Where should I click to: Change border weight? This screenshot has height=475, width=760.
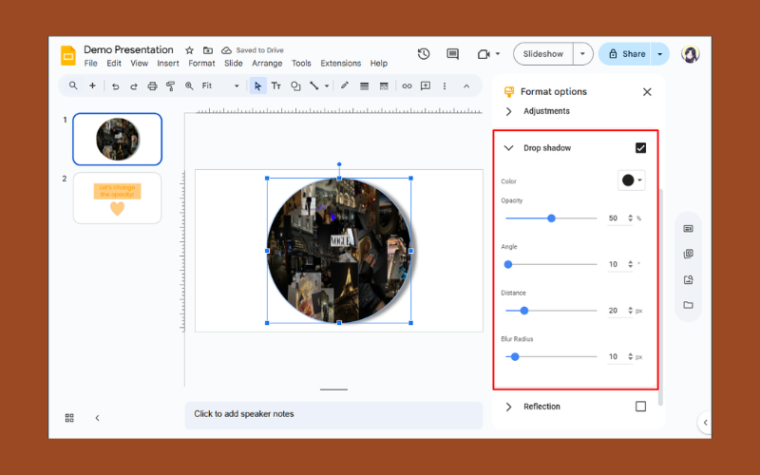[364, 86]
